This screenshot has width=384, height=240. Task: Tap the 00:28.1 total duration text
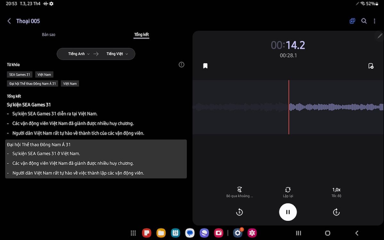[288, 56]
